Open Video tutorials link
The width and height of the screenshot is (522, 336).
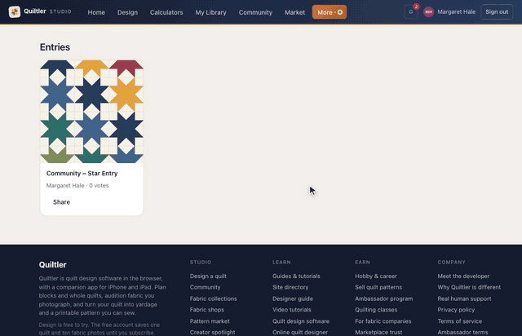[x=292, y=310]
